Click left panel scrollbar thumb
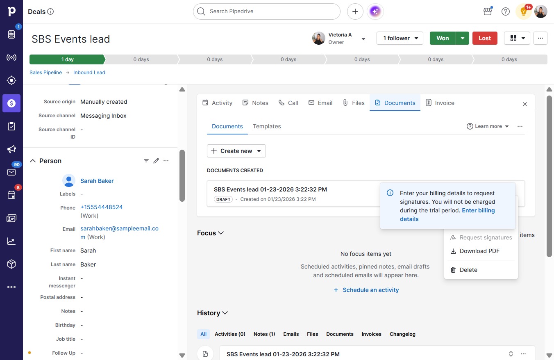This screenshot has width=554, height=360. coord(182,175)
